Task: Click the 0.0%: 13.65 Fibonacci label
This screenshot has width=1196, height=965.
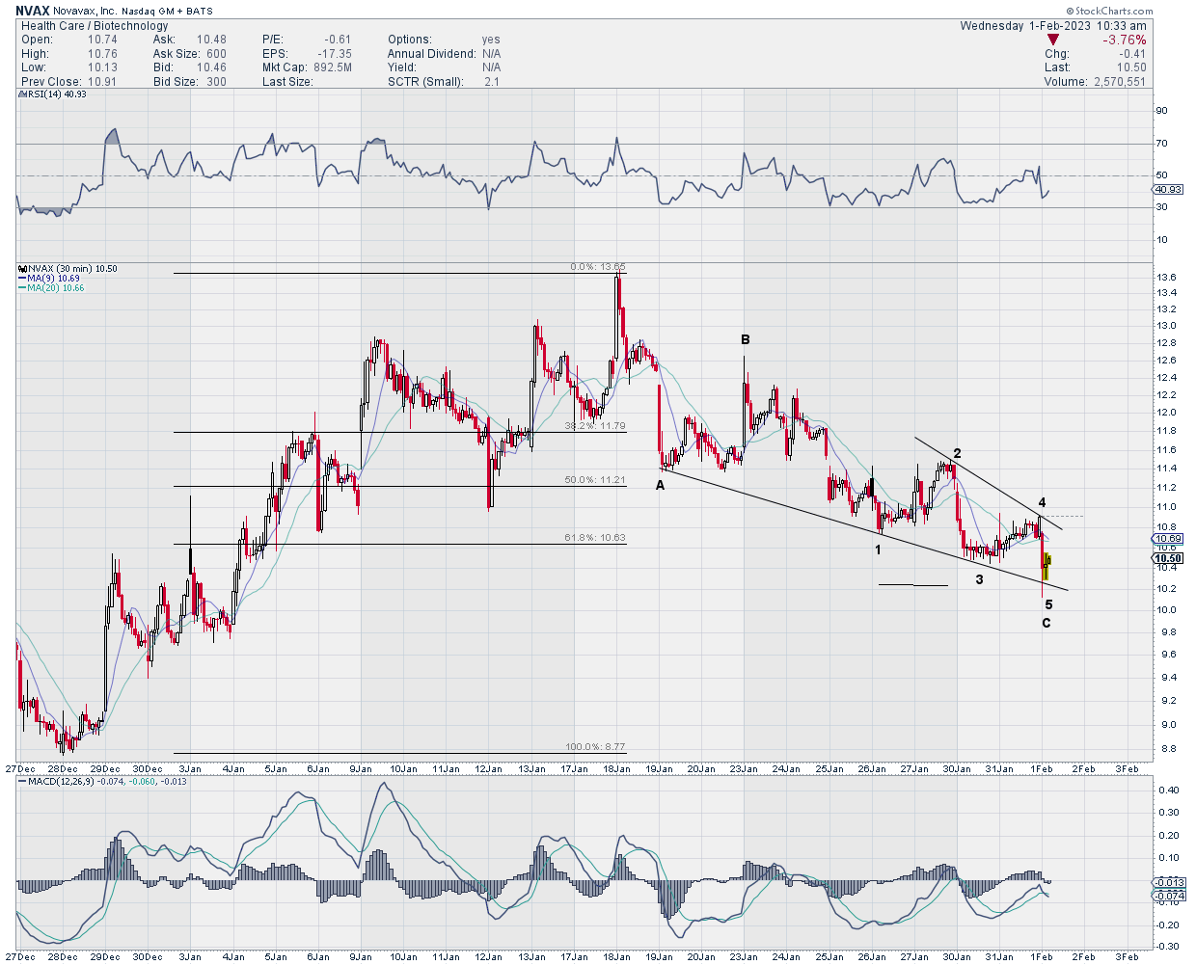Action: click(x=598, y=267)
